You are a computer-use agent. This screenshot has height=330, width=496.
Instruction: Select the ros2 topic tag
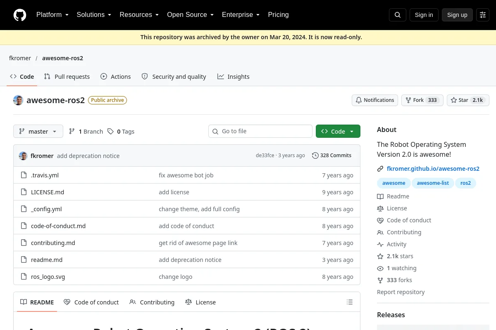(465, 183)
